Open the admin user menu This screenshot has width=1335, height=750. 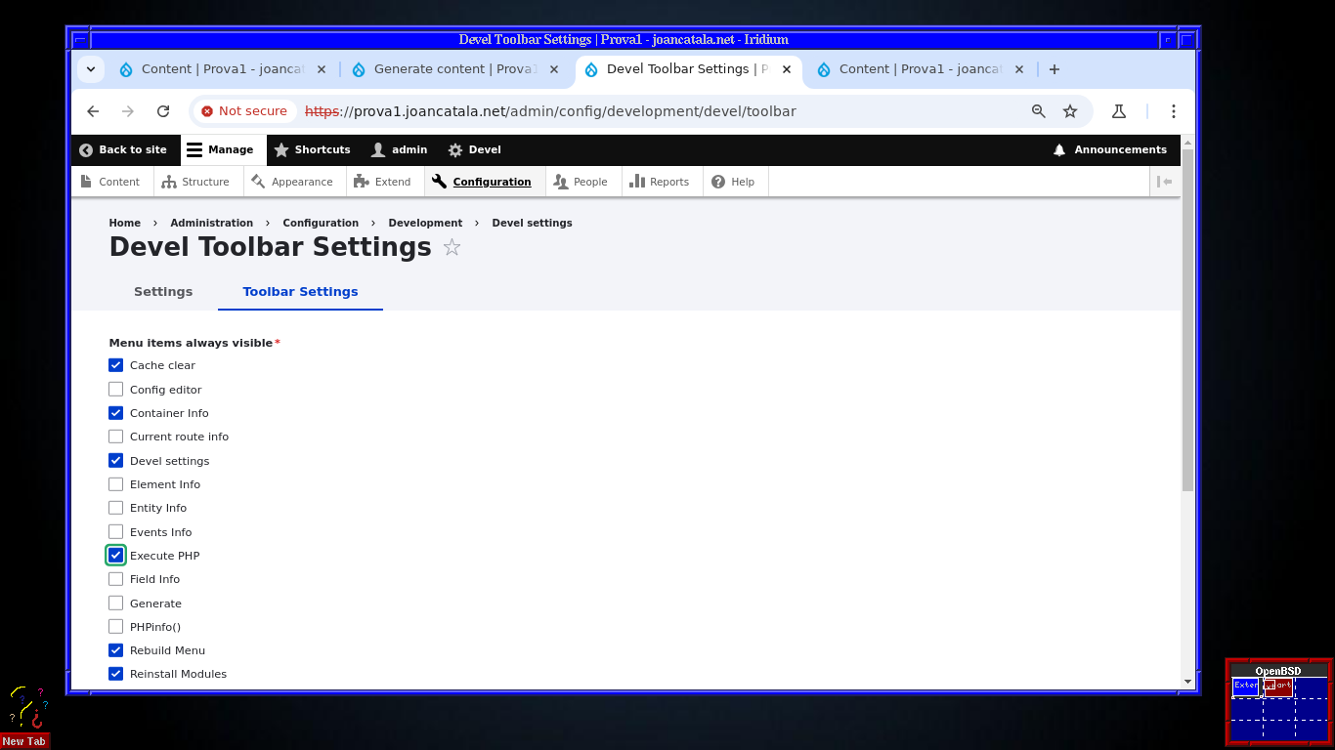coord(400,150)
